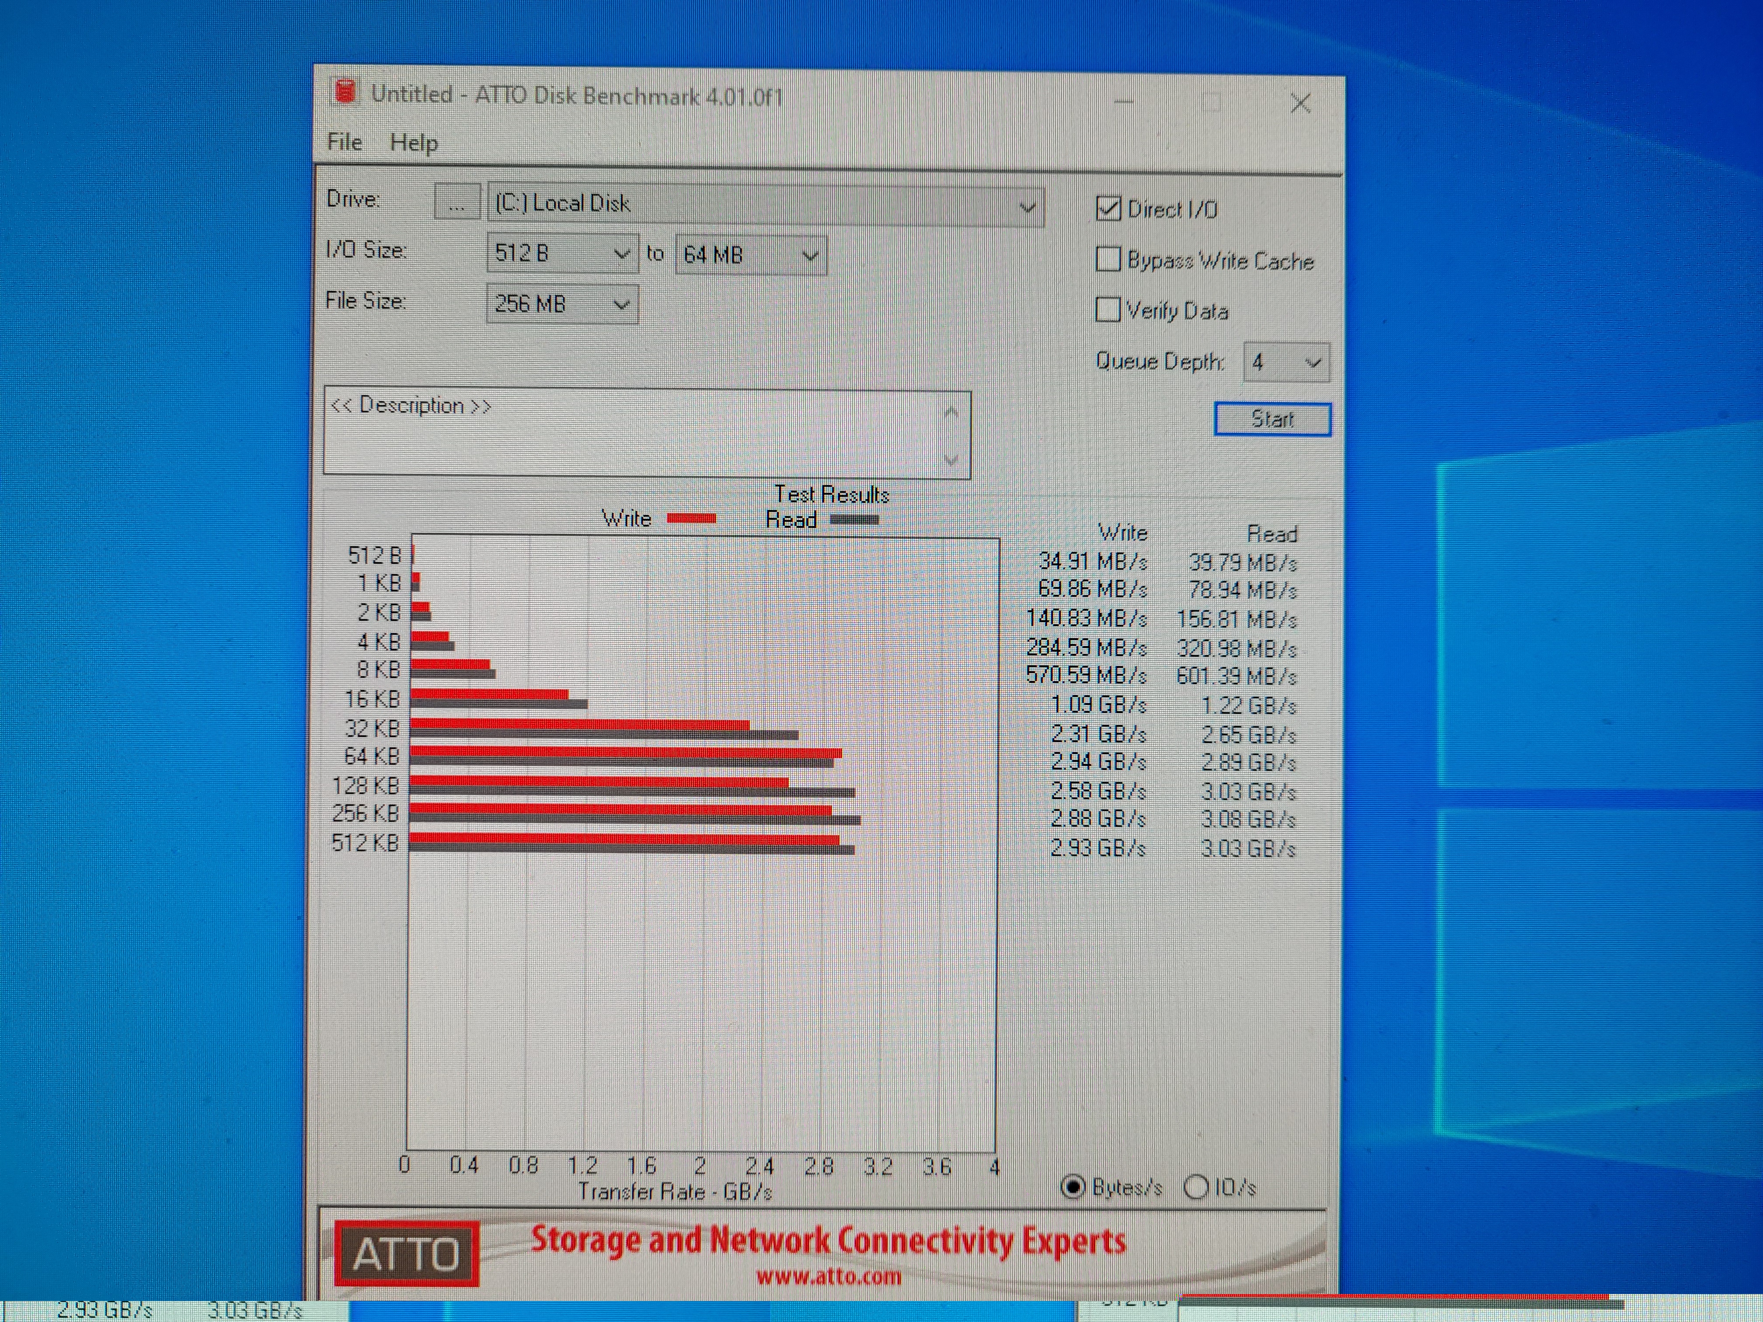Click the 2.94 GB/s write value
The width and height of the screenshot is (1763, 1322).
point(1098,762)
